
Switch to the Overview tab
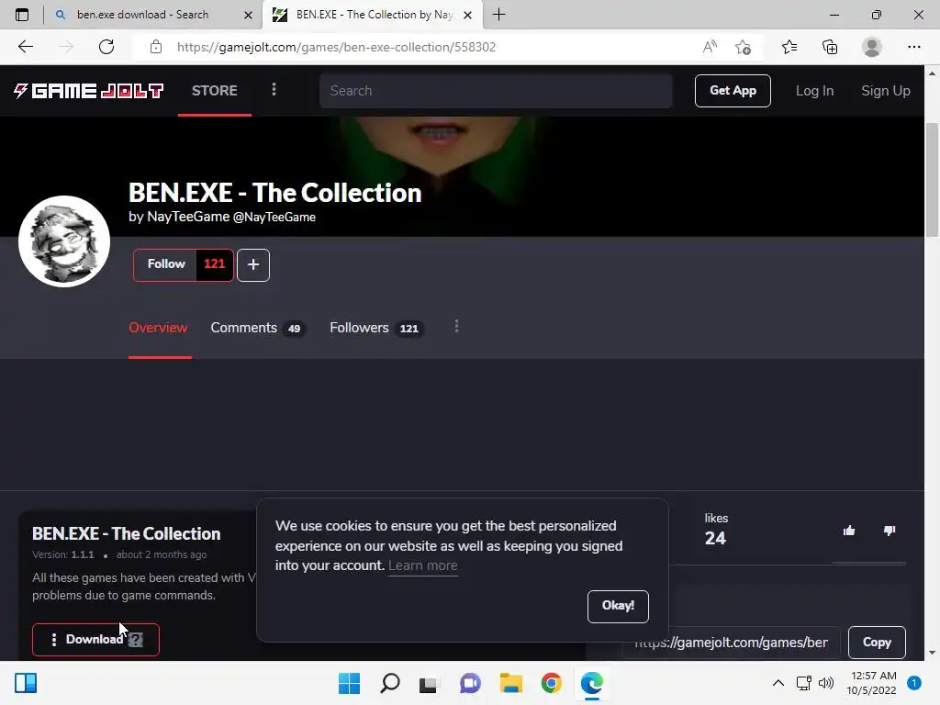158,328
